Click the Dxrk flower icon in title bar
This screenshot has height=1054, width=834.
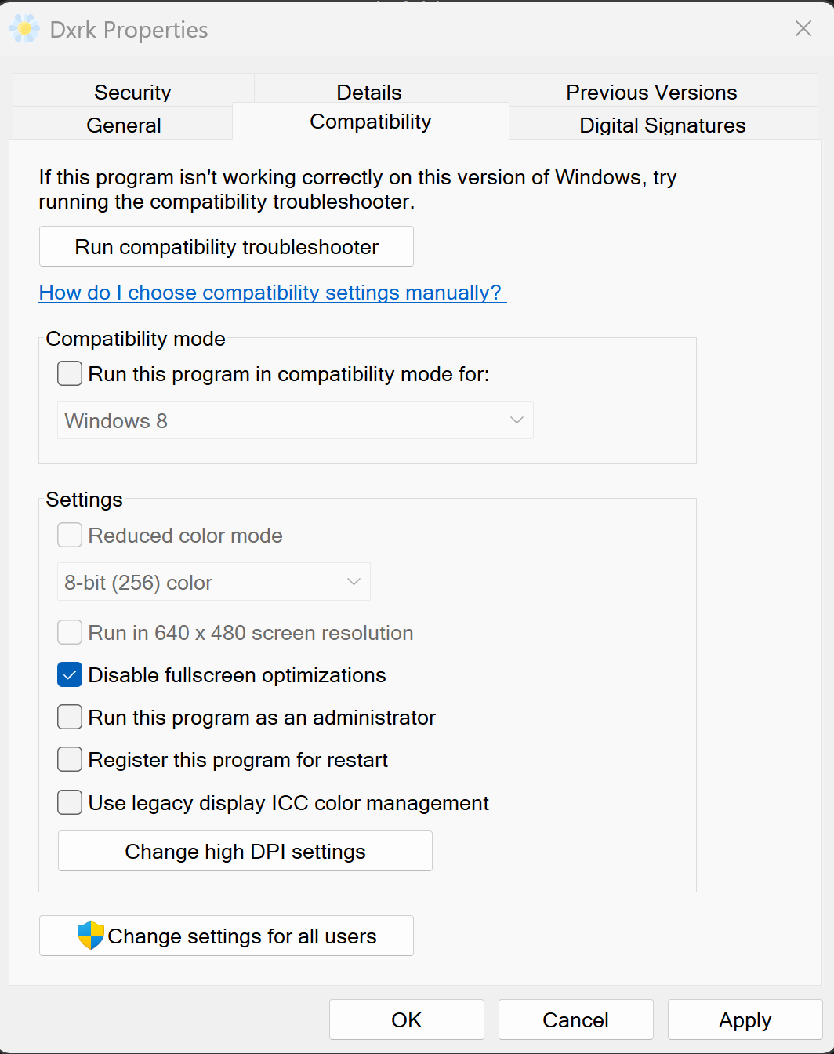pyautogui.click(x=24, y=29)
